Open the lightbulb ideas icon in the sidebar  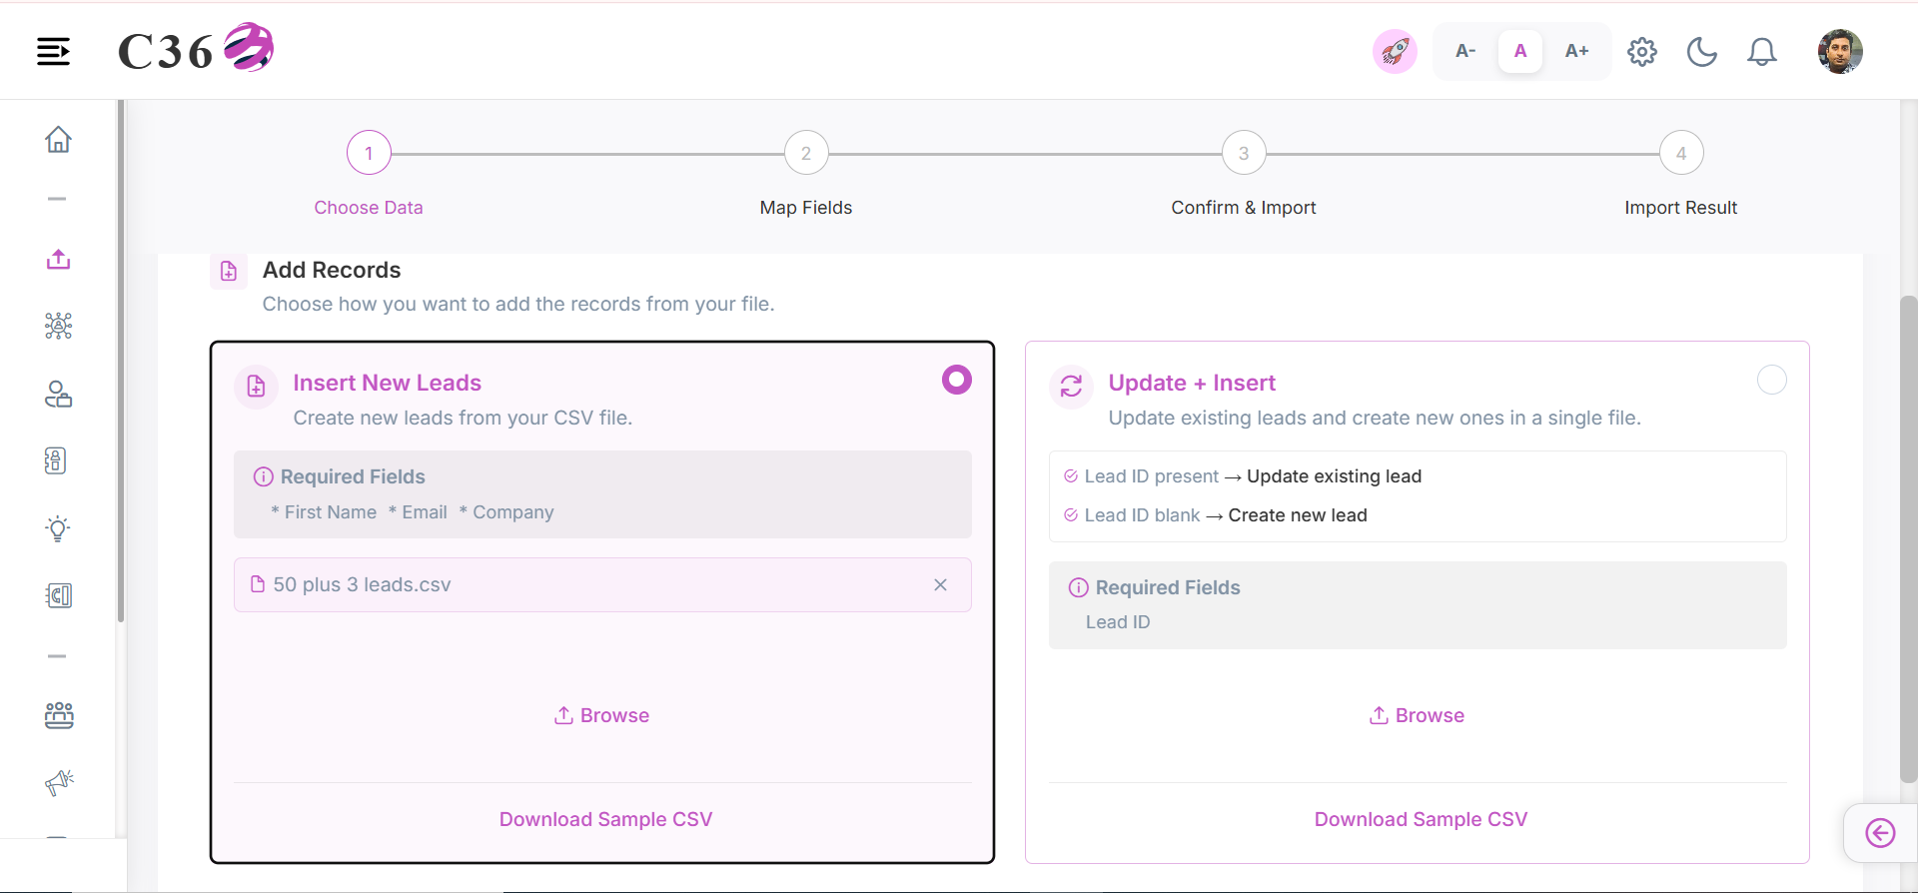[58, 528]
